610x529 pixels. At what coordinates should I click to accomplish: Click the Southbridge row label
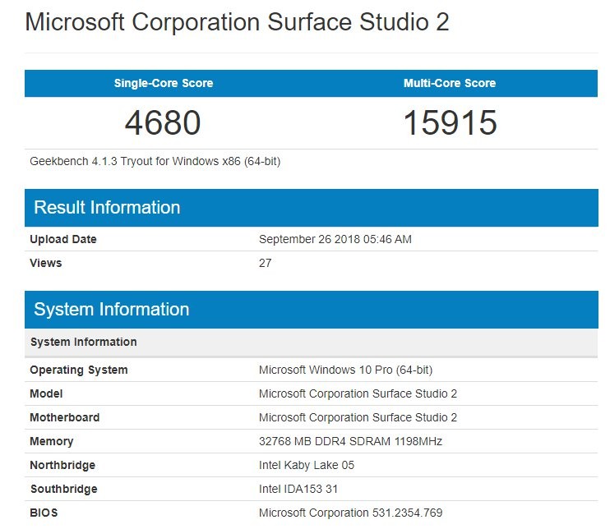pyautogui.click(x=64, y=489)
